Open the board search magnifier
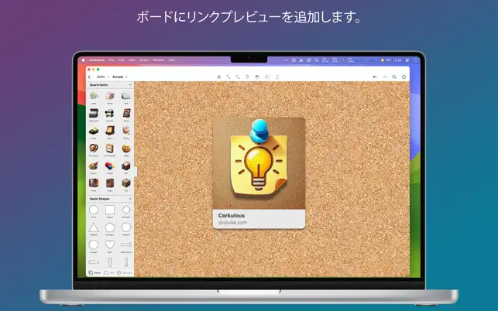The image size is (498, 311). coord(393,77)
